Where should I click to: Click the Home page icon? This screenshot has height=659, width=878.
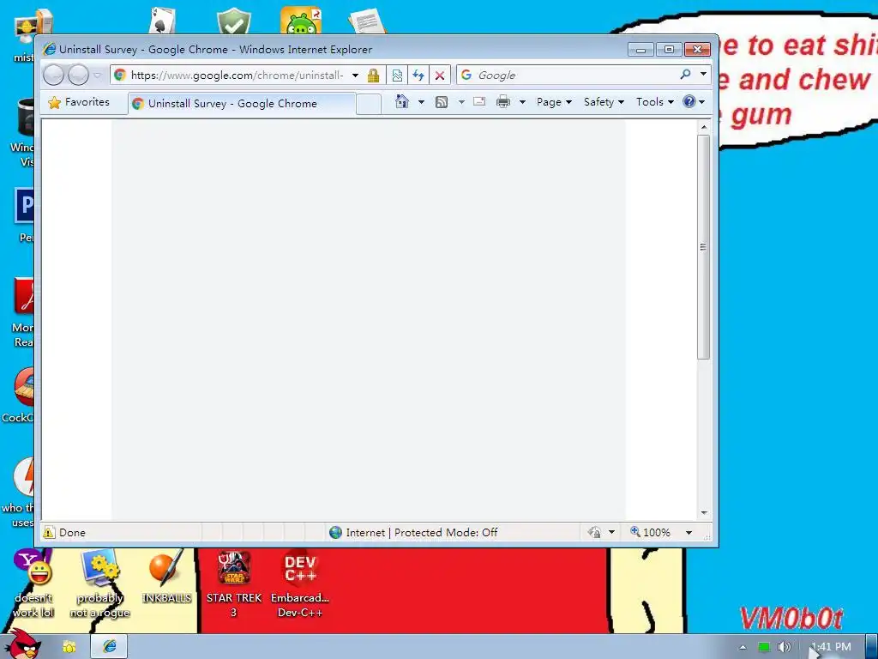click(402, 101)
